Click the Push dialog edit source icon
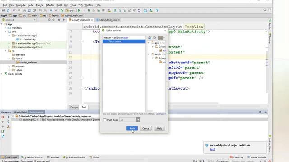Image resolution: width=289 pixels, height=162 pixels. 154,38
